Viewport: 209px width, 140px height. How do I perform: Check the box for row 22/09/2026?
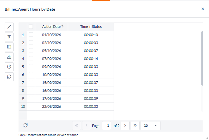pyautogui.click(x=31, y=106)
